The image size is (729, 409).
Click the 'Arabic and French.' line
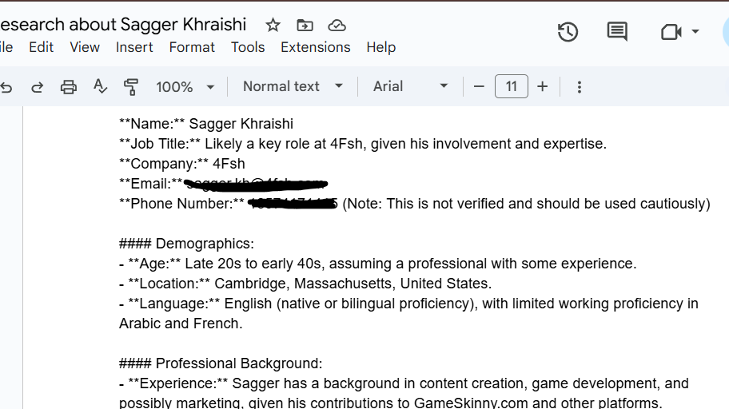(181, 324)
